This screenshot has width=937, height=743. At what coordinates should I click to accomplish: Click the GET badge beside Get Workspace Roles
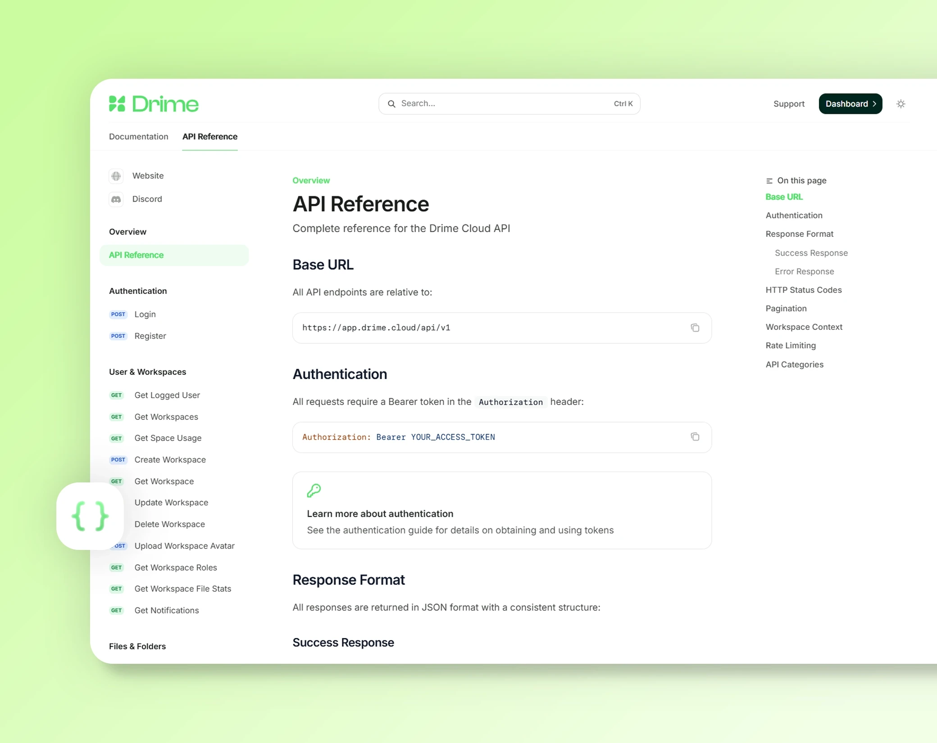(x=117, y=567)
